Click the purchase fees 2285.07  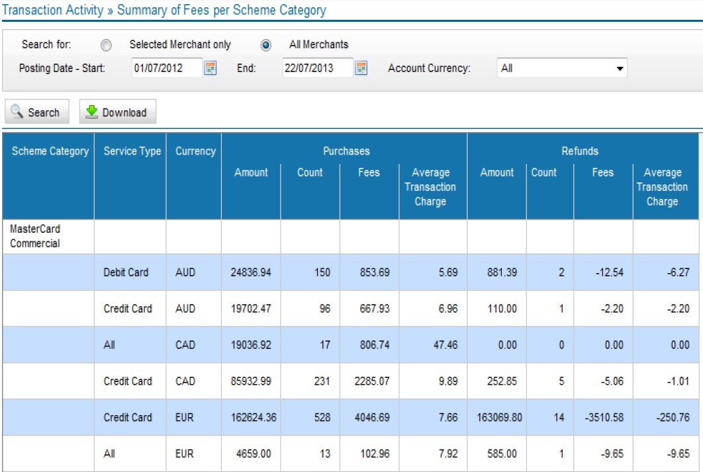371,381
